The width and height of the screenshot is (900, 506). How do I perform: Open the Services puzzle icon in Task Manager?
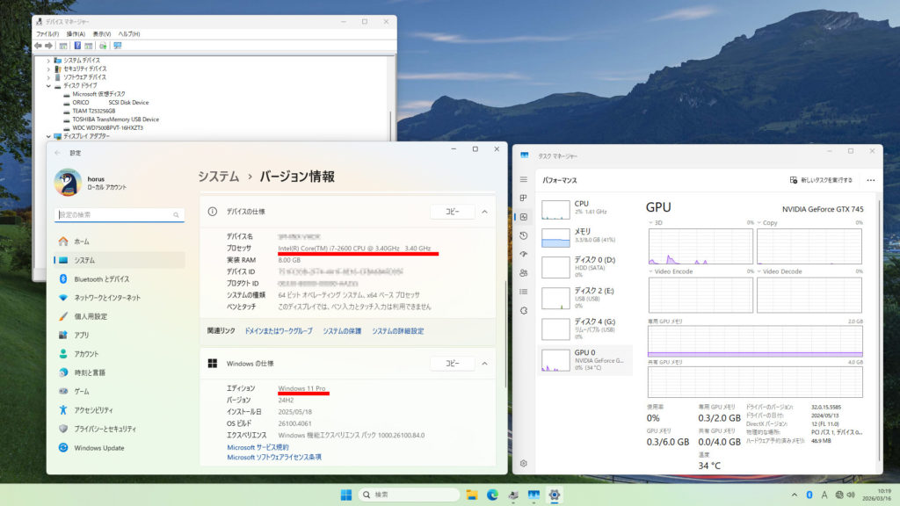[x=524, y=310]
